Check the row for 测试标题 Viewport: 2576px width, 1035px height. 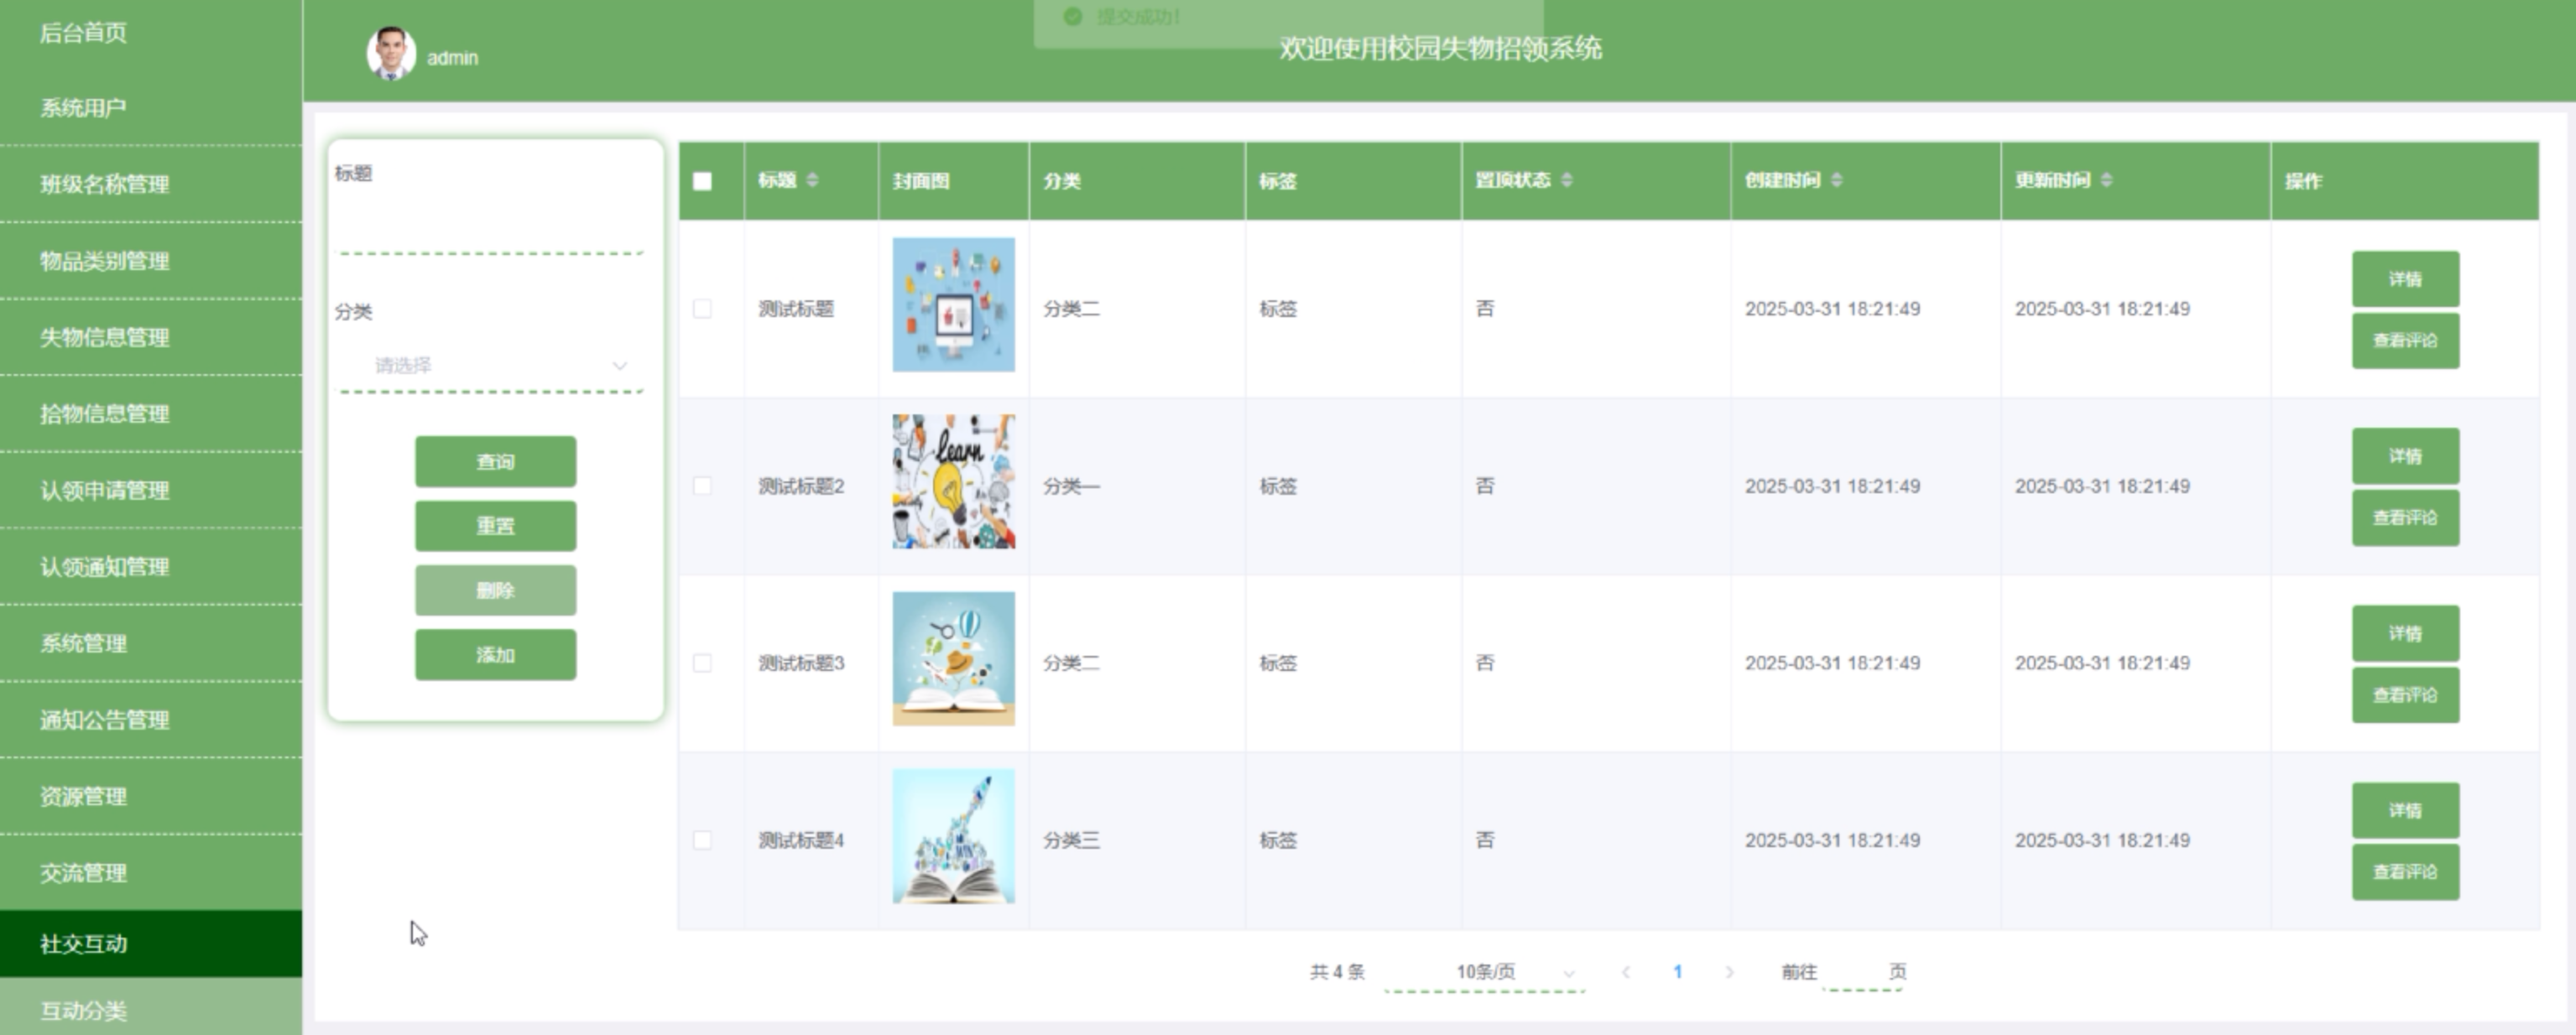[702, 309]
